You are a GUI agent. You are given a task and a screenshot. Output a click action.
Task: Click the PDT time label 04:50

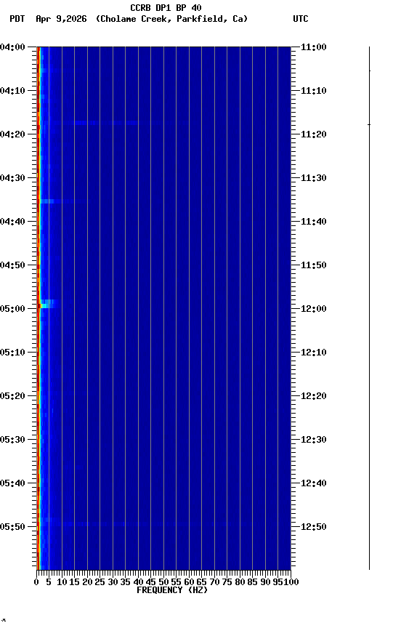coord(12,265)
